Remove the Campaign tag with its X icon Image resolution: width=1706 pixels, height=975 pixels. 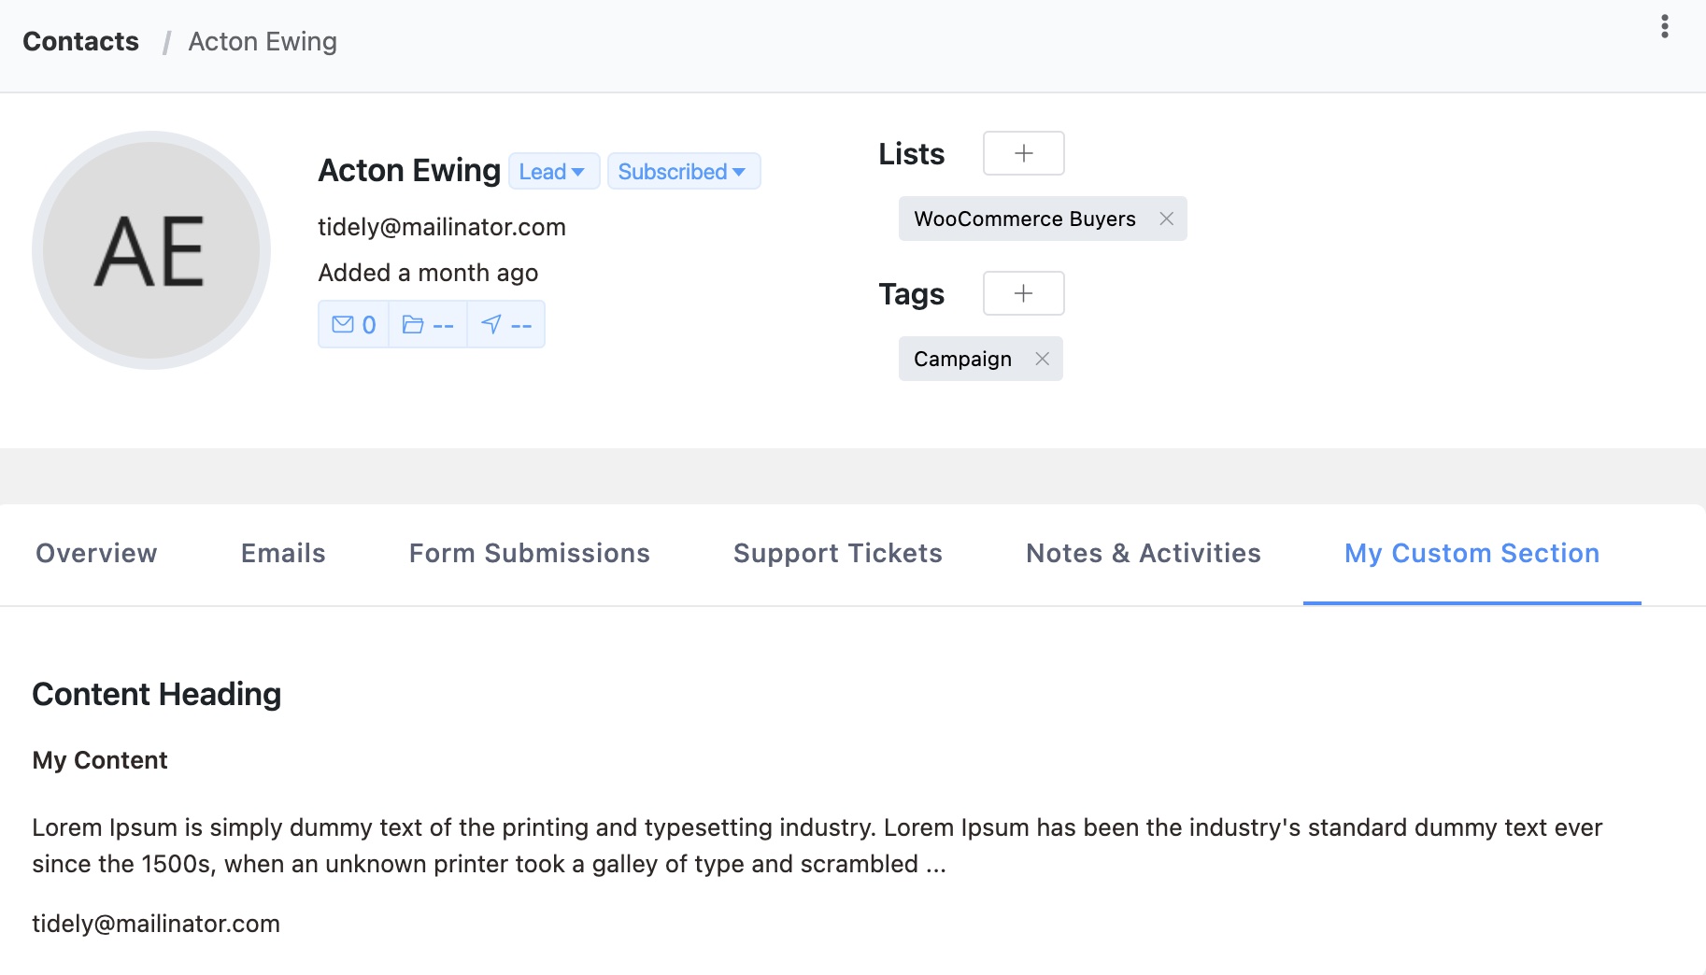point(1042,358)
